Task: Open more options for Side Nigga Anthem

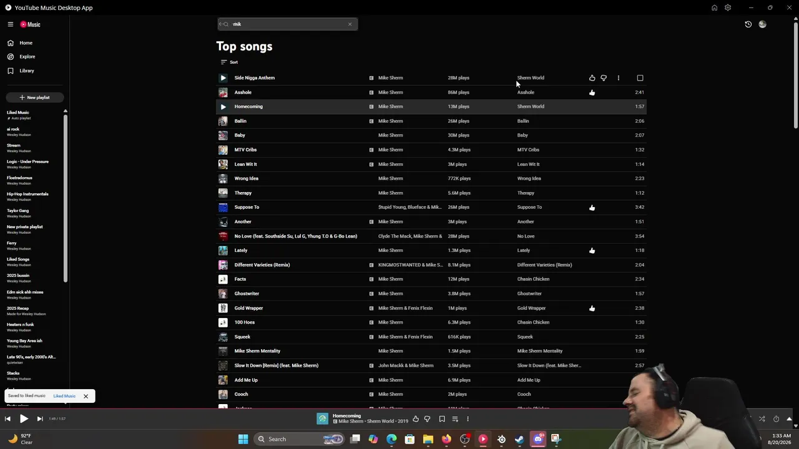Action: click(x=618, y=78)
